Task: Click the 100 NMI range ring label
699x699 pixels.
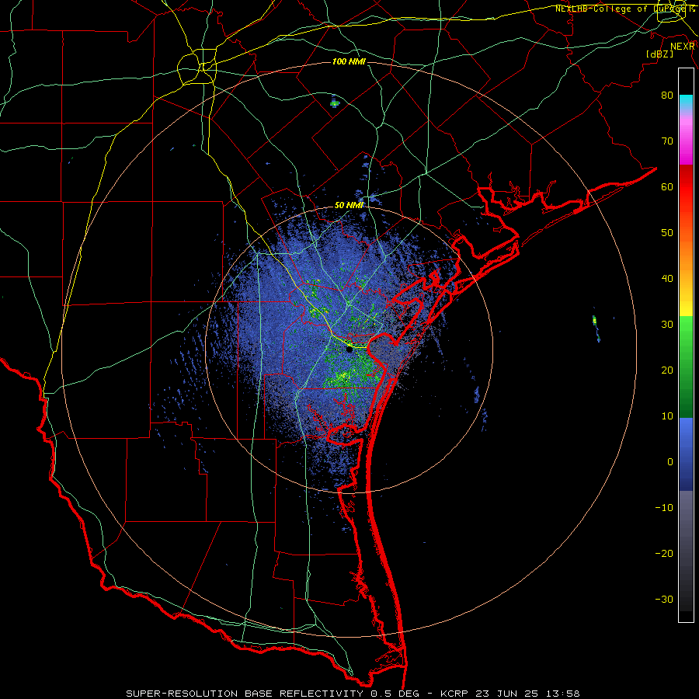Action: (x=349, y=61)
